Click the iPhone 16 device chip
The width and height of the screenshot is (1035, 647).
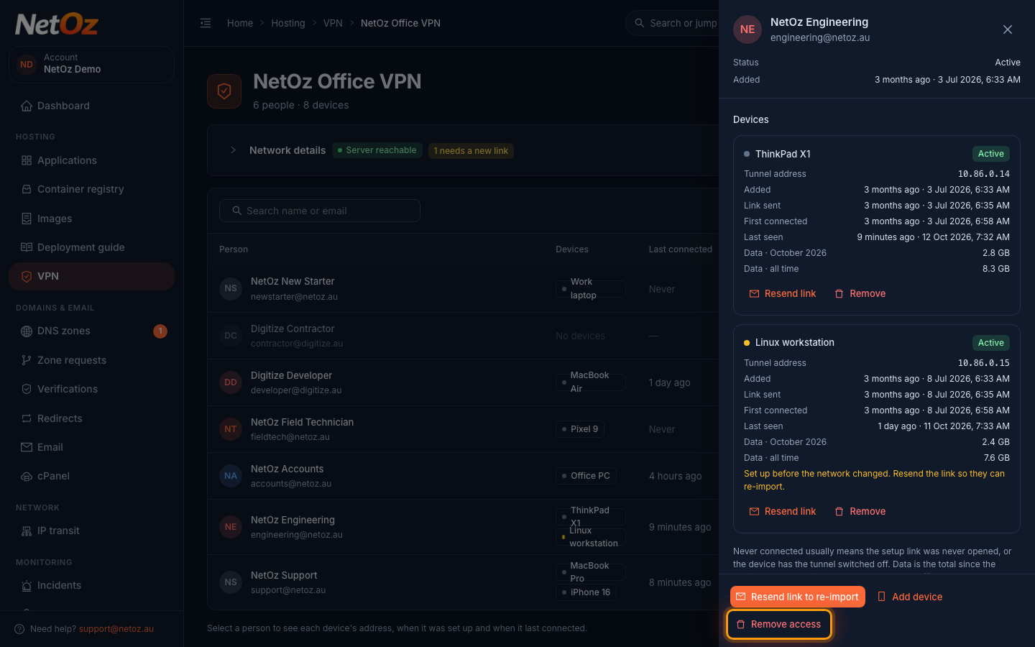[586, 592]
